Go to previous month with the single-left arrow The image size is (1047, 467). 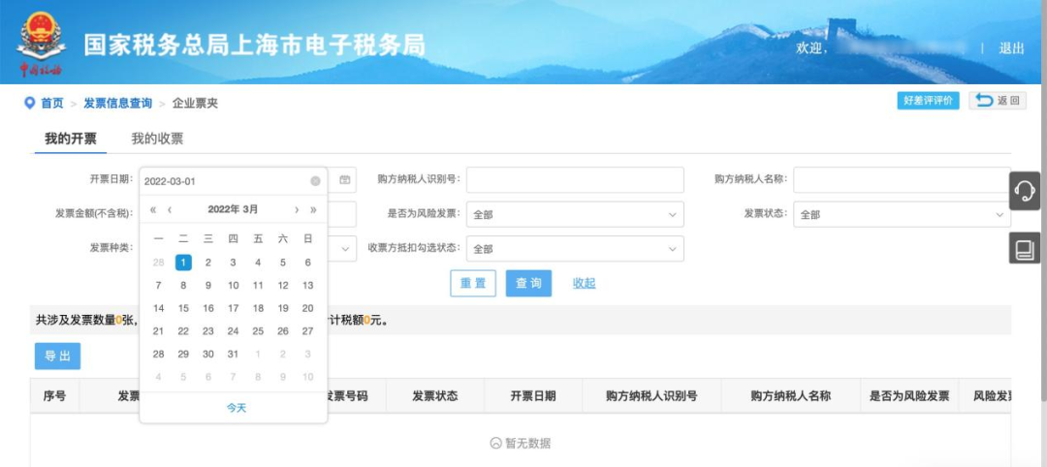(x=170, y=209)
